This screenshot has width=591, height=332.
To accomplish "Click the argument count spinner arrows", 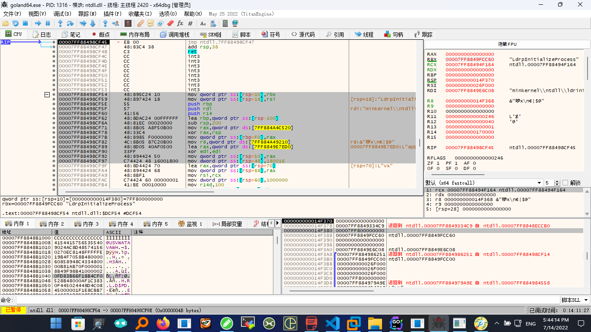I will coord(557,183).
